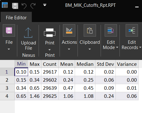The width and height of the screenshot is (142, 113).
Task: Click the grey save disk icon
Action: click(x=15, y=6)
